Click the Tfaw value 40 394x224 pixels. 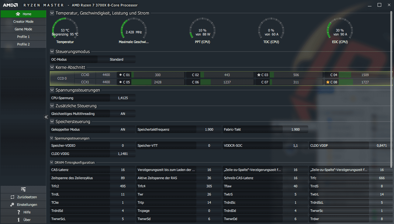pyautogui.click(x=295, y=186)
